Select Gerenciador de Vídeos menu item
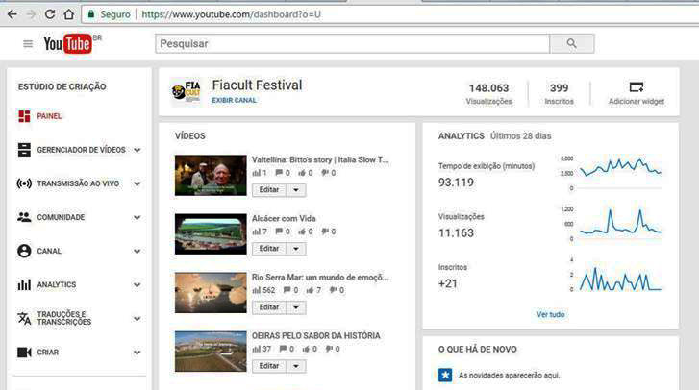Viewport: 699px width, 390px height. 81,150
